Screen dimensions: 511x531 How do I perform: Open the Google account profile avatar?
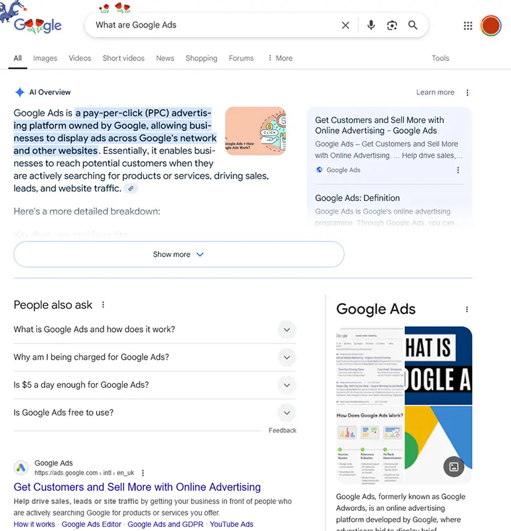tap(491, 26)
